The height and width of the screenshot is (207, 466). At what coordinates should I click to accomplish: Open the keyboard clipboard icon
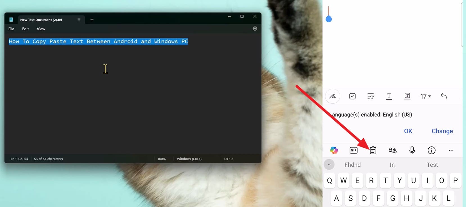[373, 150]
